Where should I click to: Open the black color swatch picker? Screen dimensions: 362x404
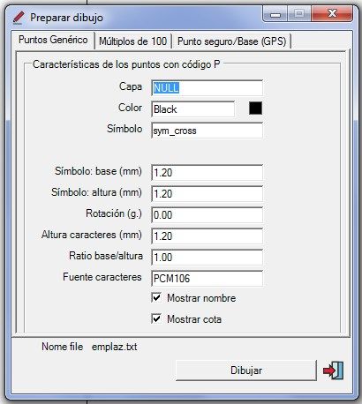255,108
